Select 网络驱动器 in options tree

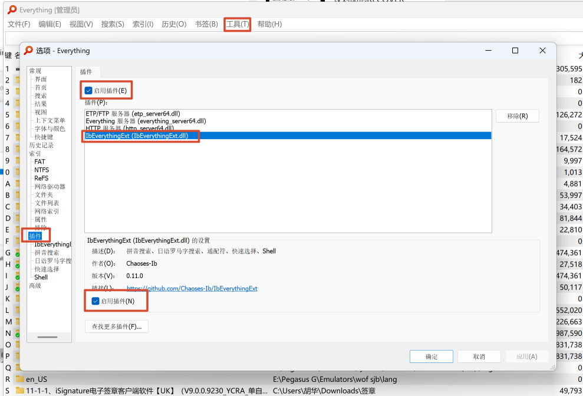[x=50, y=186]
